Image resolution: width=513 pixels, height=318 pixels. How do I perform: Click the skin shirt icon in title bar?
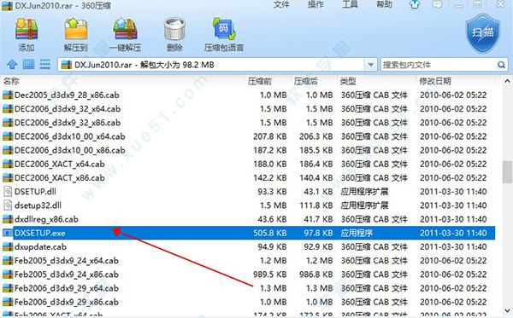[415, 4]
